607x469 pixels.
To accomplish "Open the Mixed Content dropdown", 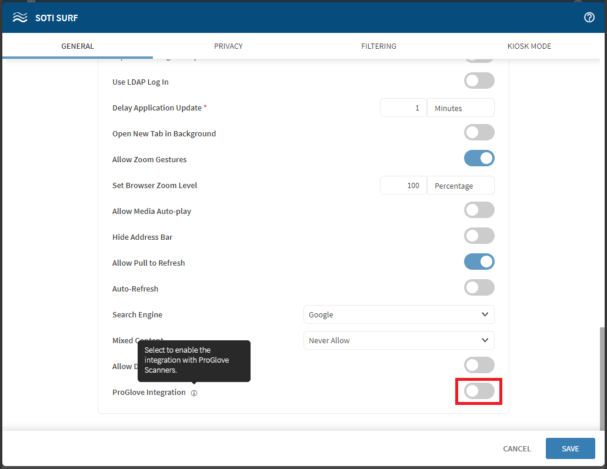I will point(399,340).
